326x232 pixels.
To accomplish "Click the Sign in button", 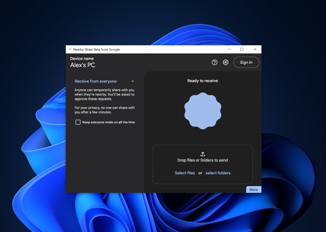I will tap(246, 62).
